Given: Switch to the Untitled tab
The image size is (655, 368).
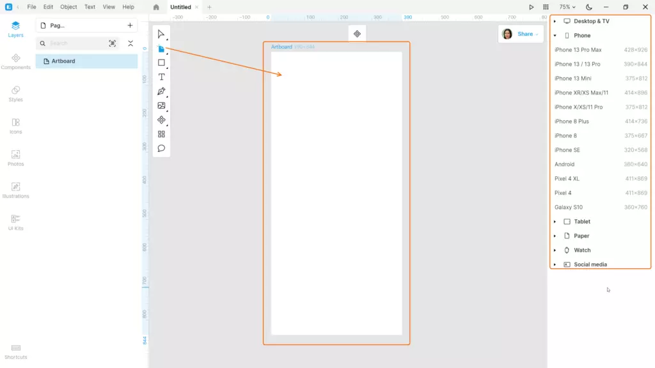Looking at the screenshot, I should 180,7.
